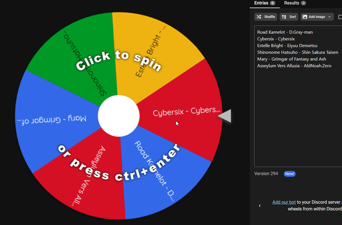Click the Add image picture icon
The image size is (342, 225).
pos(305,17)
